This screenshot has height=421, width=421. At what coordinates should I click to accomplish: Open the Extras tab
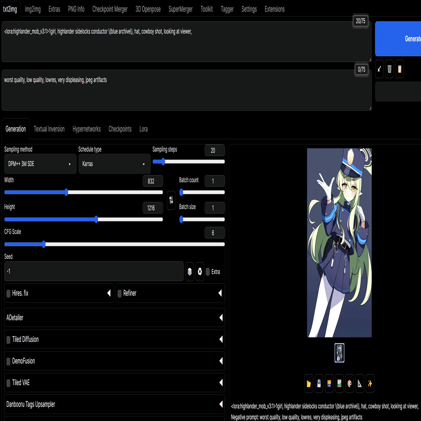(54, 9)
